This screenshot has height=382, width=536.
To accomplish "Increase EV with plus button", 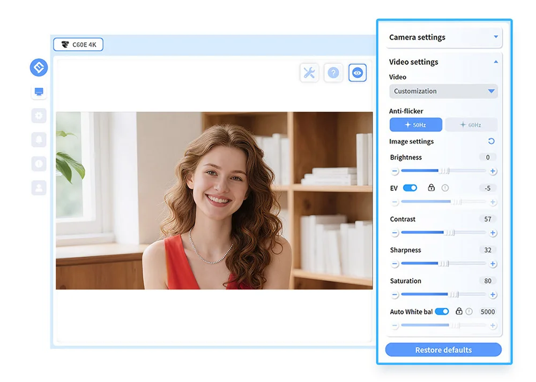I will tap(493, 202).
